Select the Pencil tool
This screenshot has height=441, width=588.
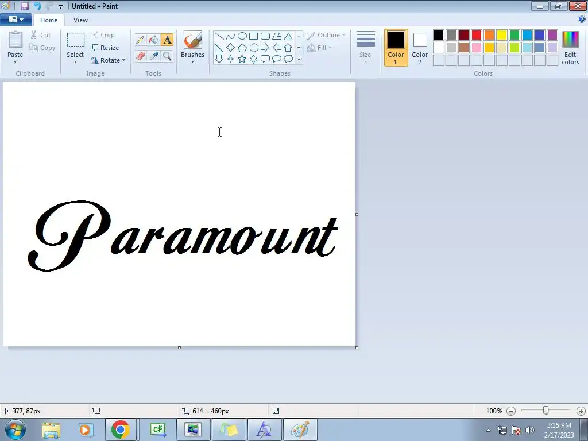140,40
